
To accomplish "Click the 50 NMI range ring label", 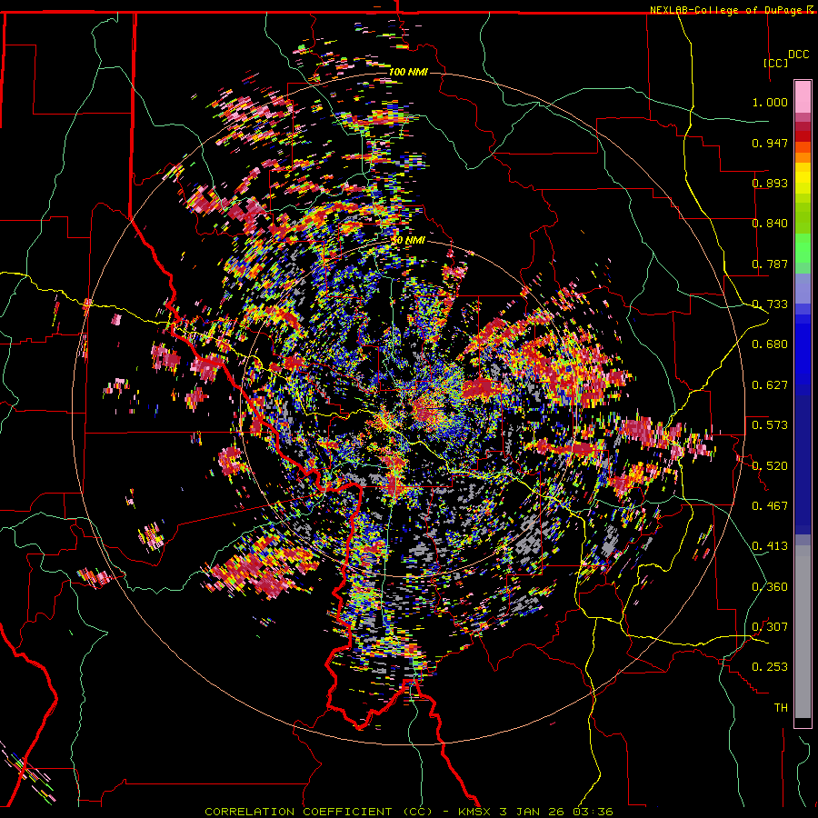I will [x=408, y=241].
